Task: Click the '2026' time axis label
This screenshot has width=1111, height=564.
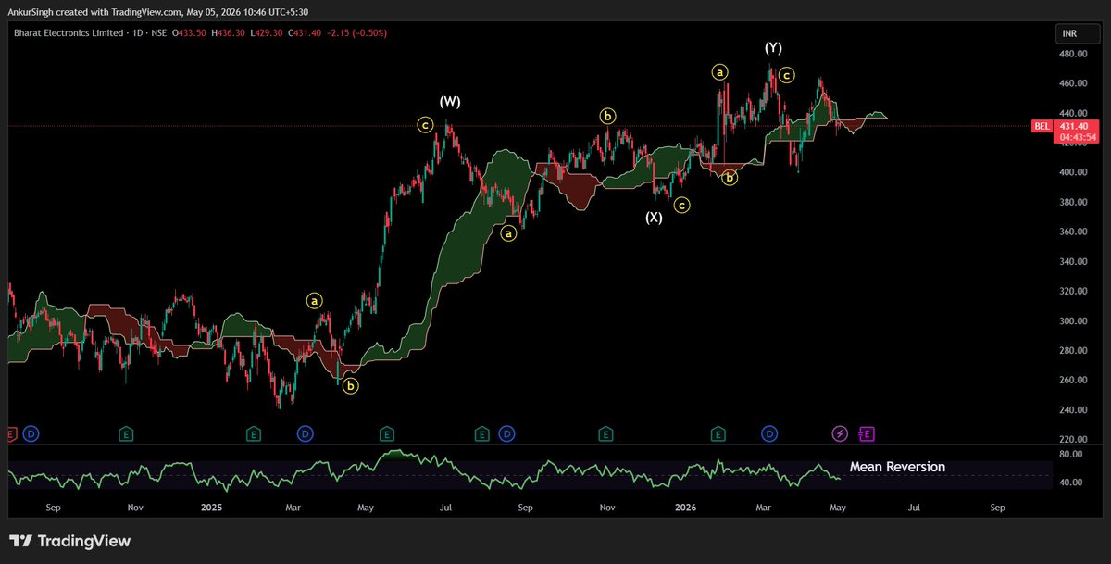Action: click(x=686, y=508)
